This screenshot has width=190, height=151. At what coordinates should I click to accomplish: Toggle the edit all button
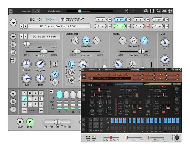[x=13, y=60]
